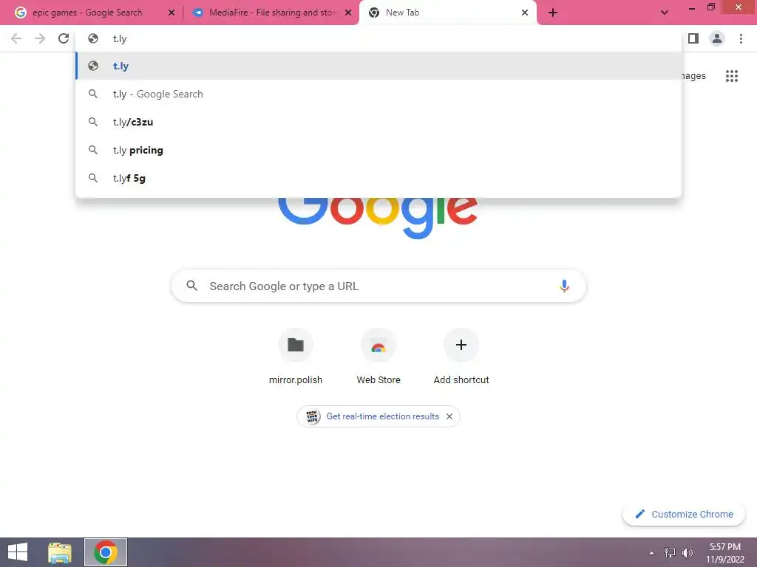
Task: Choose t.ly - Google Search suggestion
Action: point(378,94)
